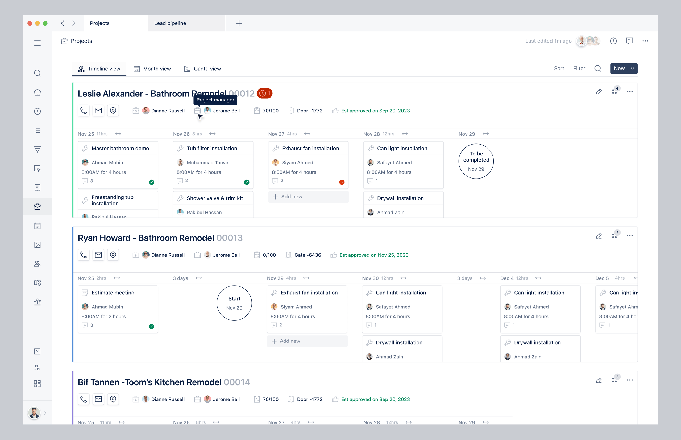Switch to the Lead pipeline tab
Viewport: 681px width, 440px height.
pos(186,23)
